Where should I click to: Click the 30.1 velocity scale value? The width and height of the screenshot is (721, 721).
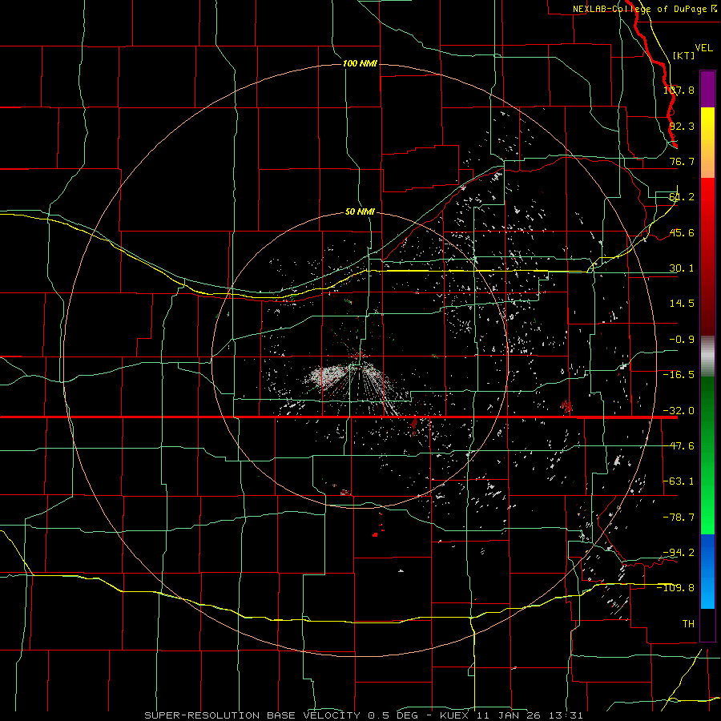(x=682, y=268)
